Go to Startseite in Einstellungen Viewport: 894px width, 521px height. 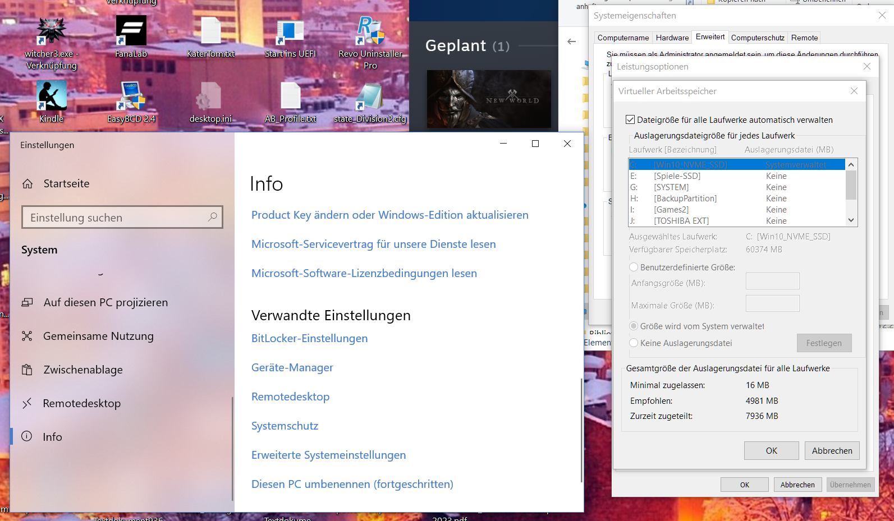[66, 183]
